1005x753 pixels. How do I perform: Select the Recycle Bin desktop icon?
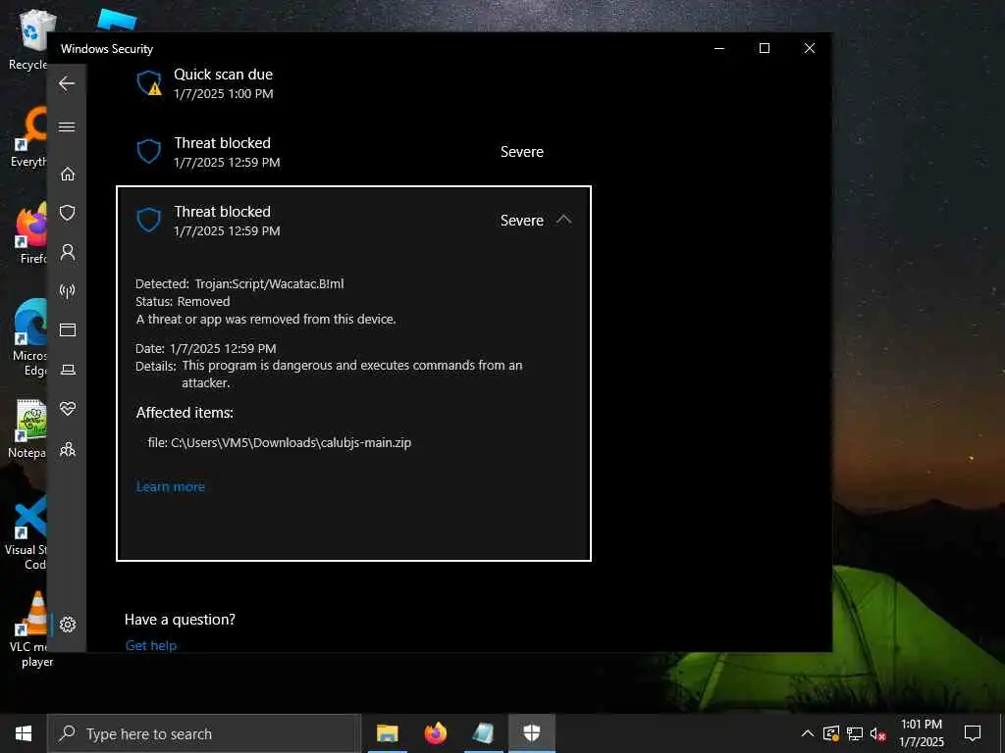point(30,39)
